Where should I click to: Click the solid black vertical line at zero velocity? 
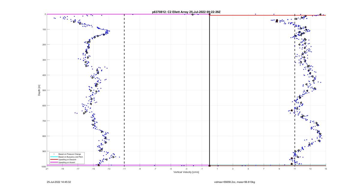point(209,90)
